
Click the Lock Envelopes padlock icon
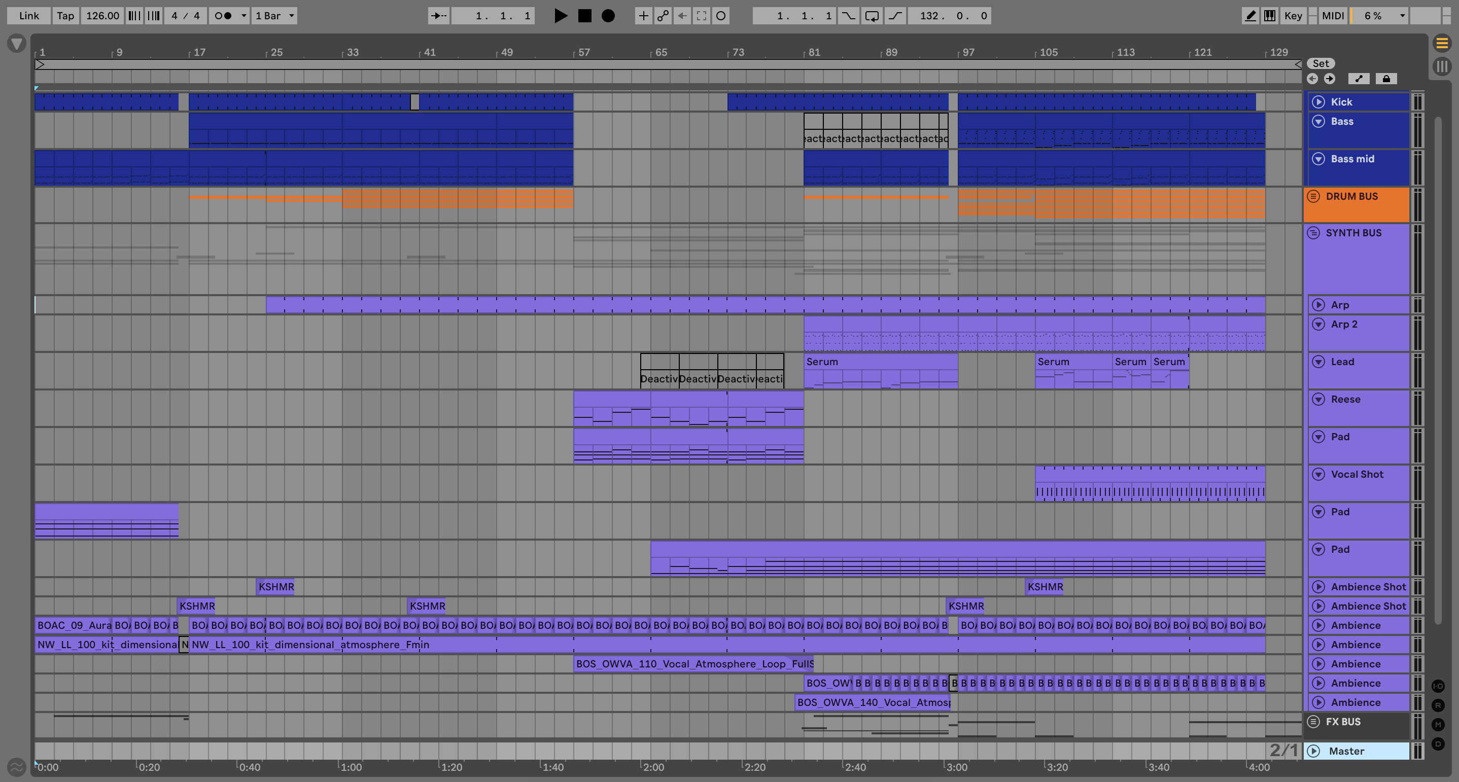coord(1386,79)
